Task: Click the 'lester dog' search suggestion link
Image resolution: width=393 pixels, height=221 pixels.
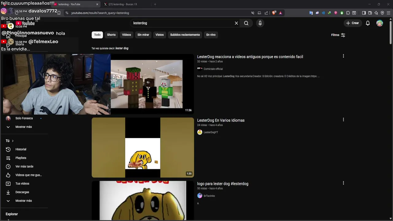Action: coord(122,48)
